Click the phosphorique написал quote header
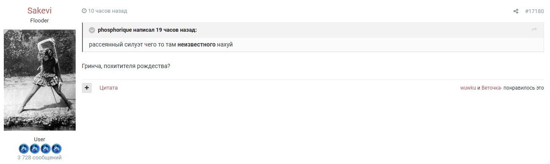The image size is (550, 164). click(147, 30)
